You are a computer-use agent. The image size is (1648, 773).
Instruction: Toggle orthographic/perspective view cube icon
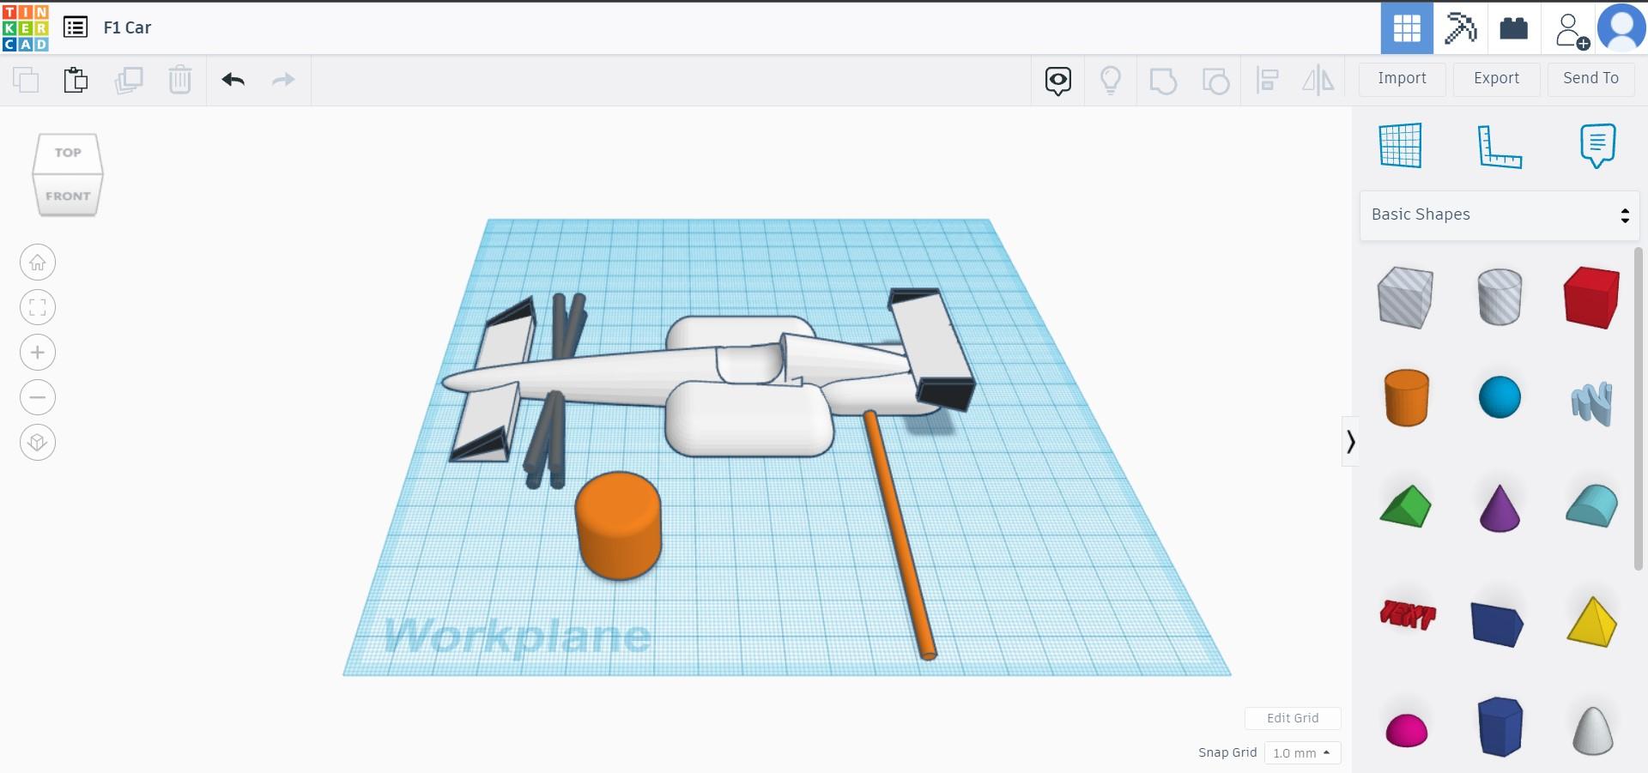coord(38,443)
